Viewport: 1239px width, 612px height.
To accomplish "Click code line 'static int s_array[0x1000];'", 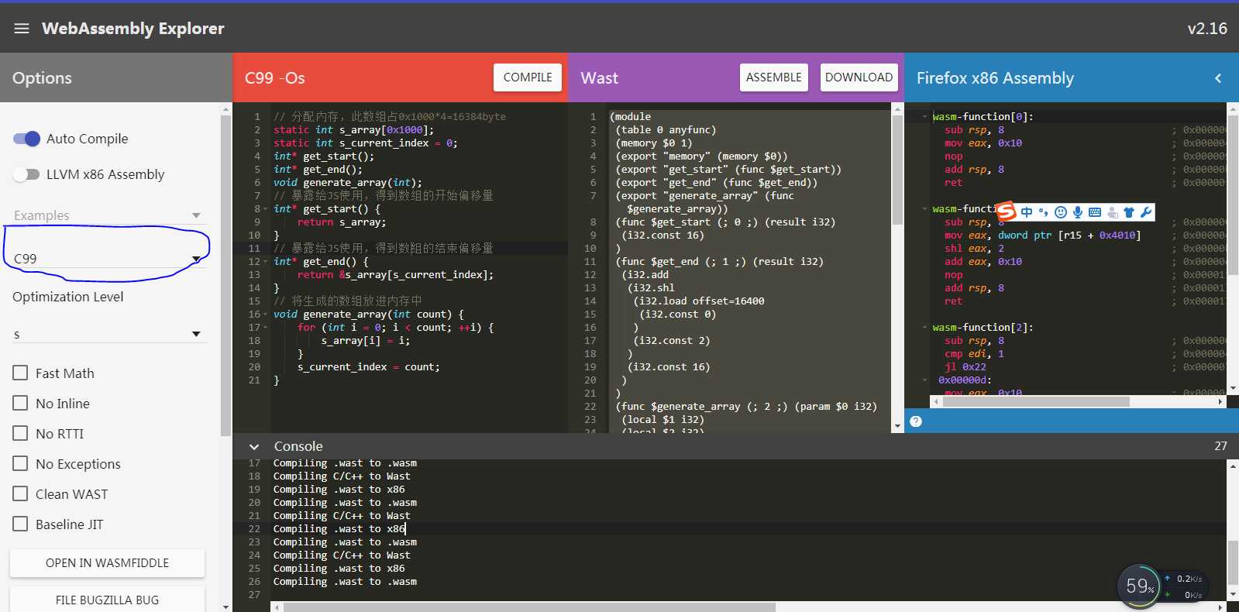I will pos(353,130).
